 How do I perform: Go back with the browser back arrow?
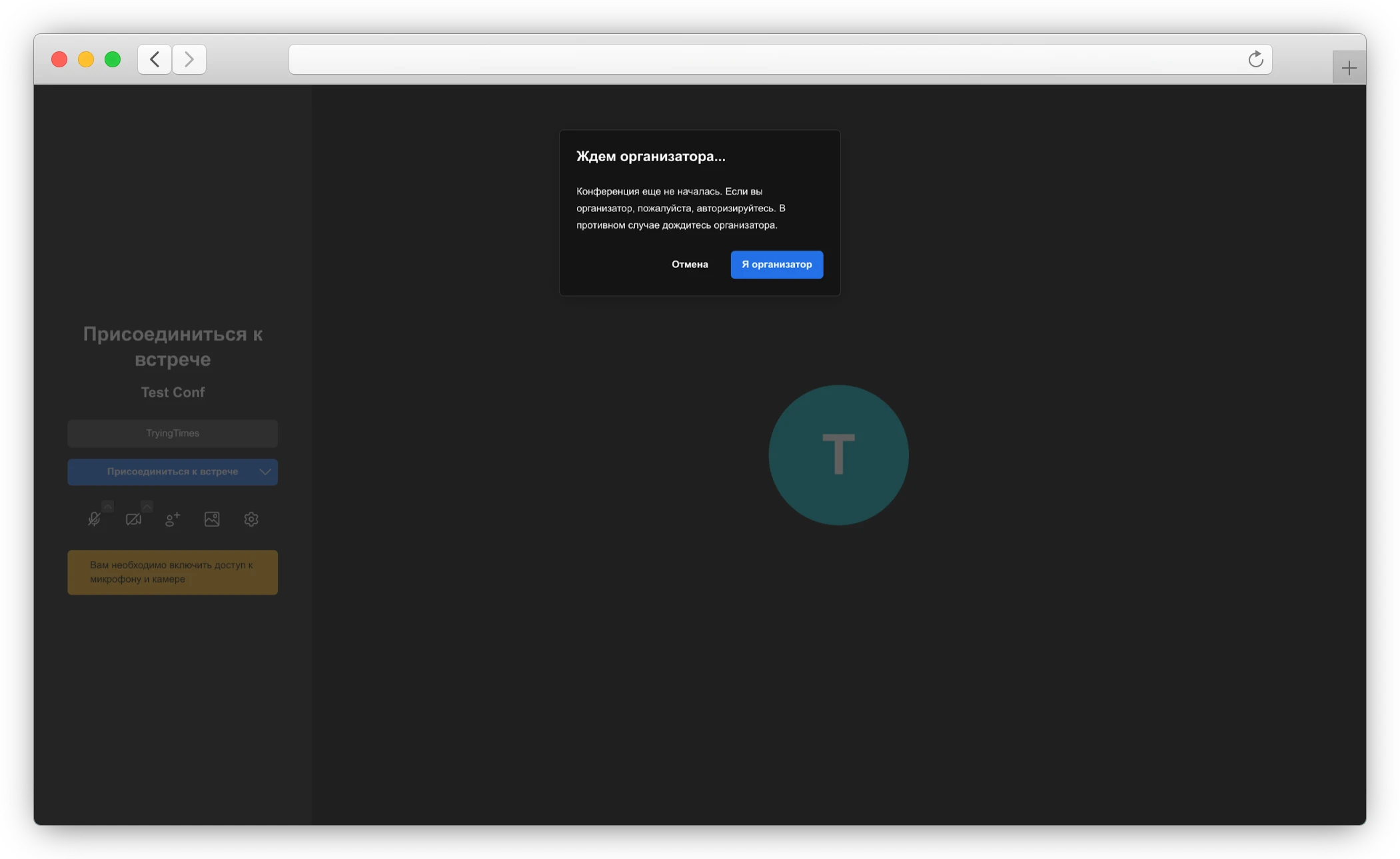[155, 59]
